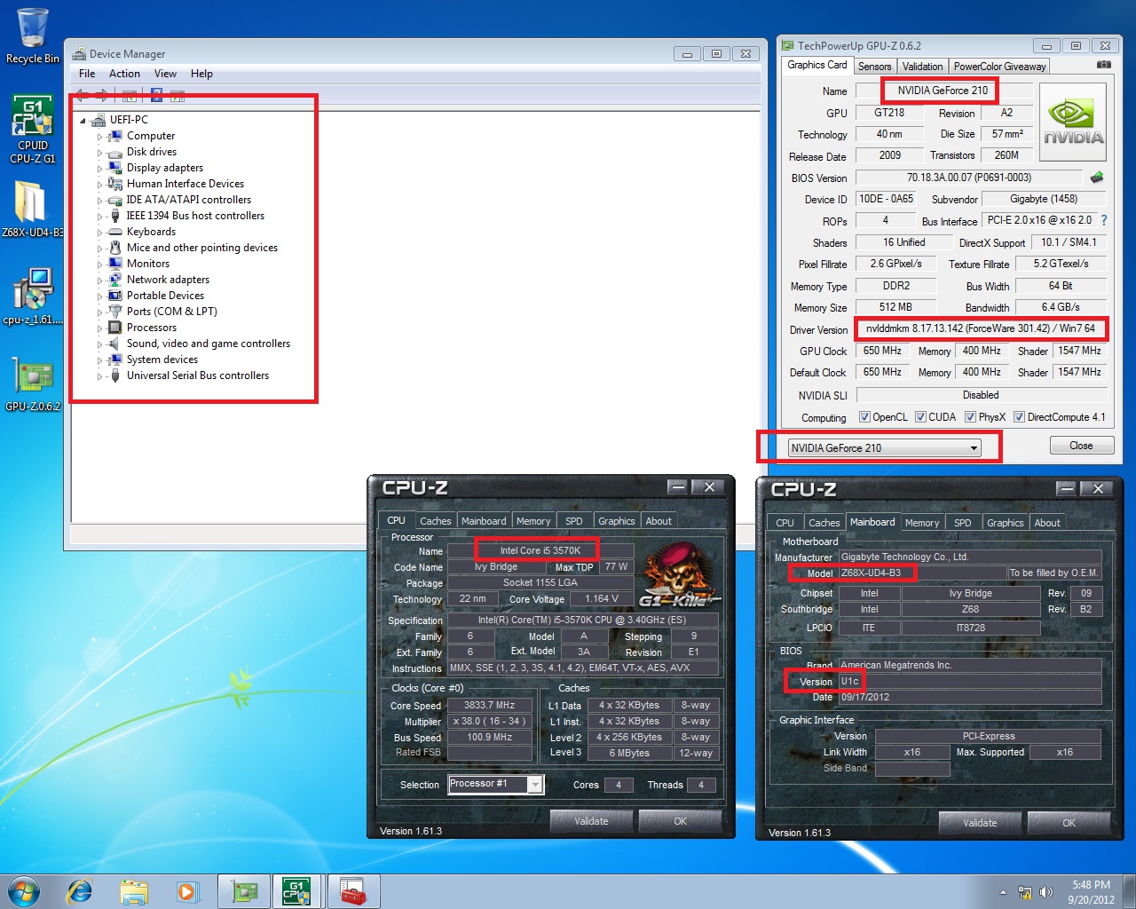Click the blue Help icon in Device Manager toolbar
Screen dimensions: 1136x909
pyautogui.click(x=156, y=95)
